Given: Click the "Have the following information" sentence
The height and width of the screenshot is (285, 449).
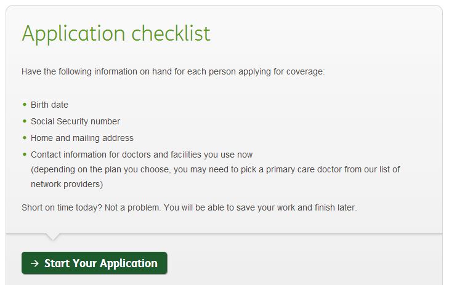Looking at the screenshot, I should [x=172, y=71].
